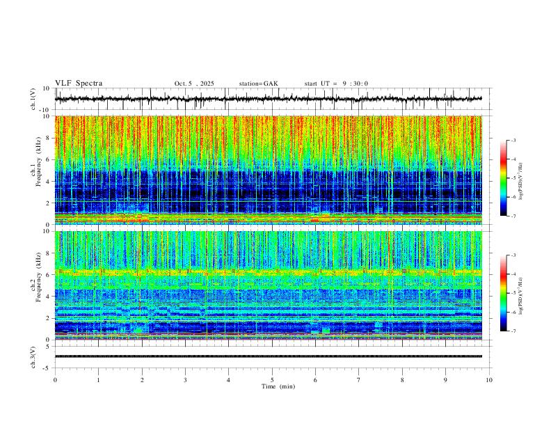Click the 'ch.3(V)' axis label
Screen dimensions: 551x426
click(x=34, y=357)
